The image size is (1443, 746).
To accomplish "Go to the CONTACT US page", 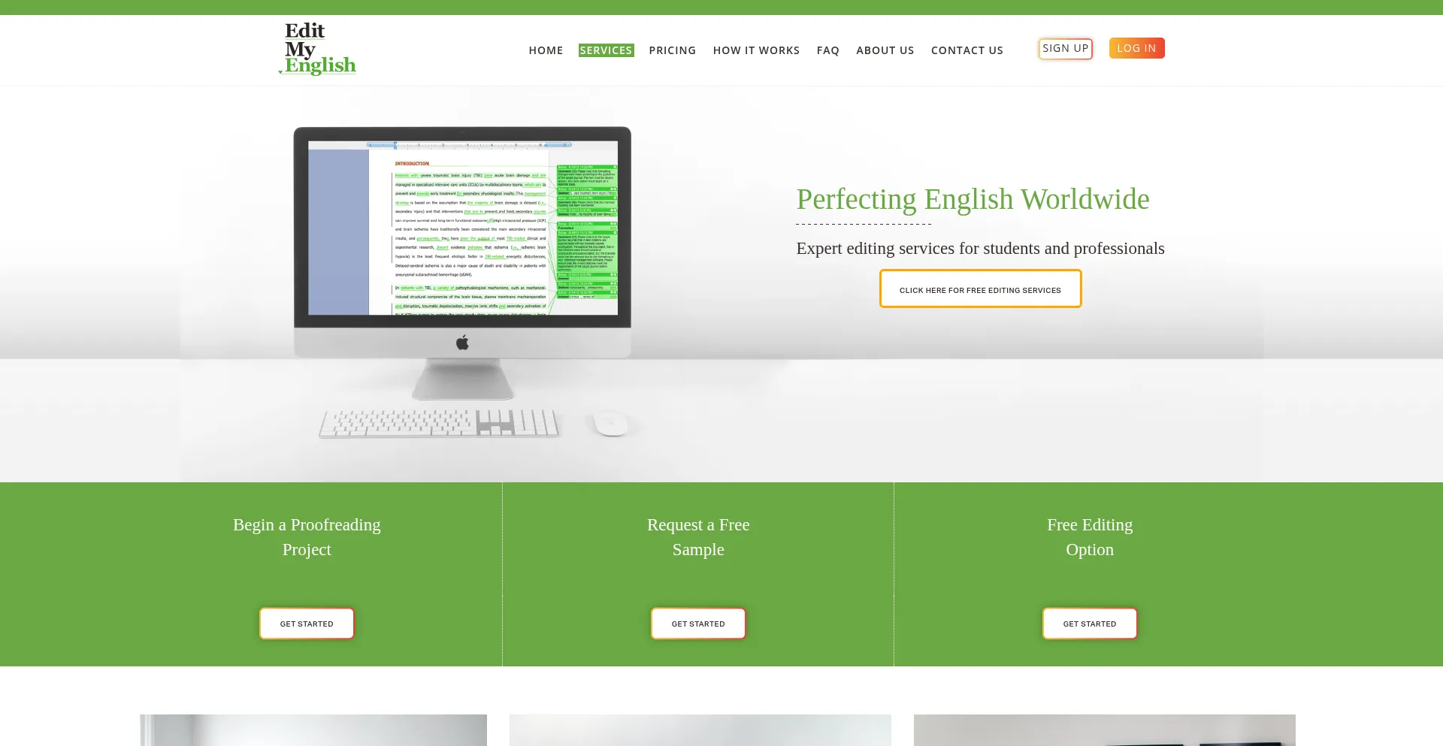I will (x=967, y=50).
